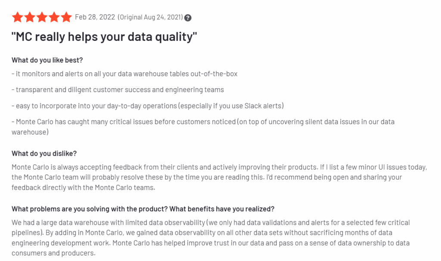Click the line about monitors and alerts out-of-the-box
The width and height of the screenshot is (441, 261).
124,74
